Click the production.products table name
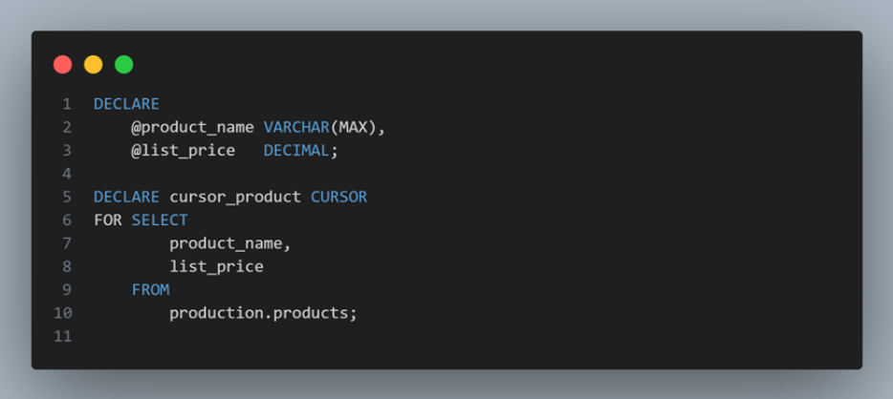This screenshot has width=893, height=399. (x=263, y=313)
